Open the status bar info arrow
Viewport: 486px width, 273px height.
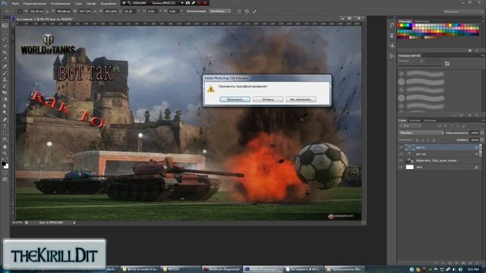(x=74, y=222)
